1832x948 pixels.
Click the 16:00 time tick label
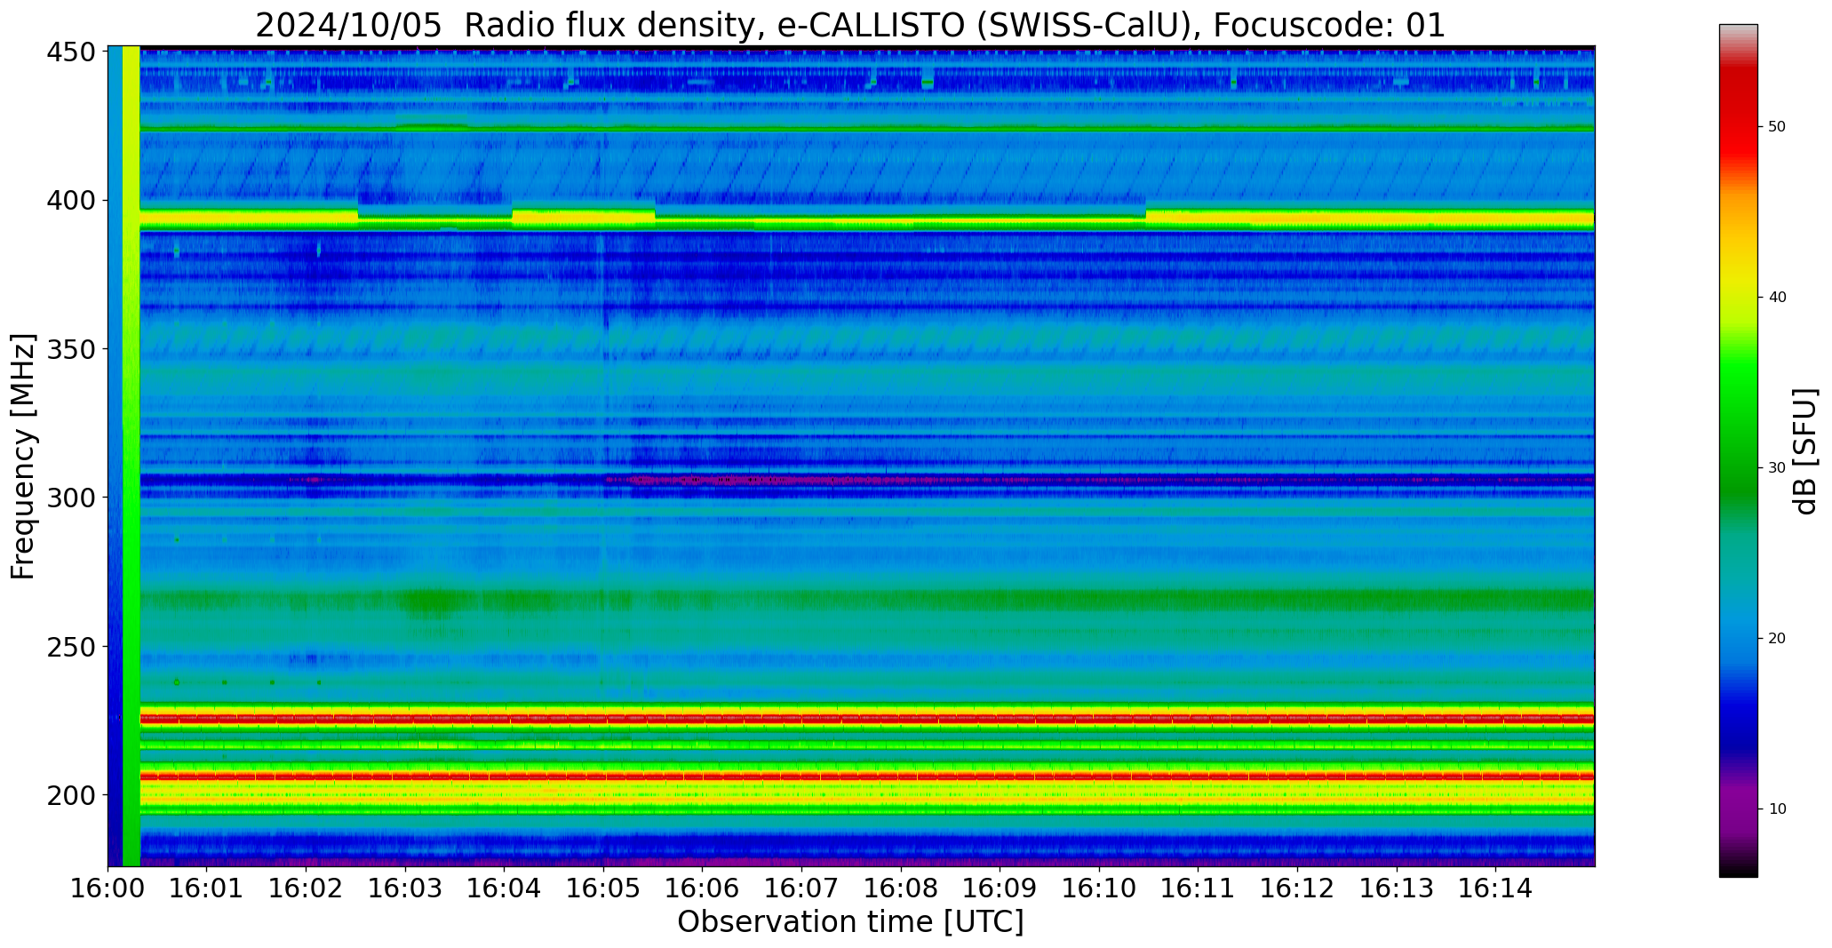108,888
